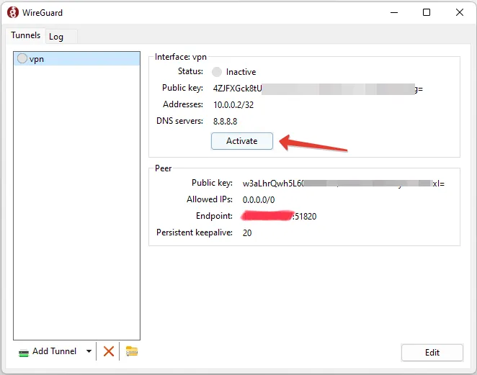This screenshot has width=477, height=375.
Task: Open the Add Tunnel dropdown arrow
Action: [89, 351]
